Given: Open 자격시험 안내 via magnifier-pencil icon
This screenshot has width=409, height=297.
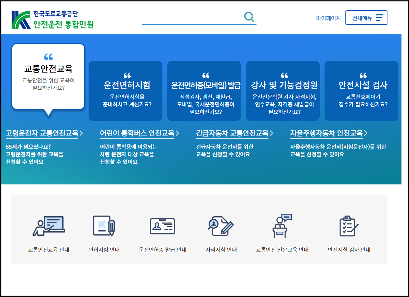Looking at the screenshot, I should [221, 226].
